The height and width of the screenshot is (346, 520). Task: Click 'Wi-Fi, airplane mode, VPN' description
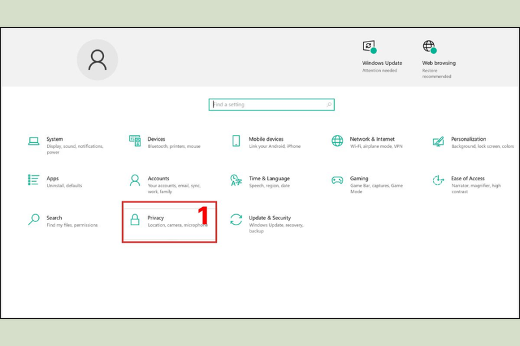376,146
